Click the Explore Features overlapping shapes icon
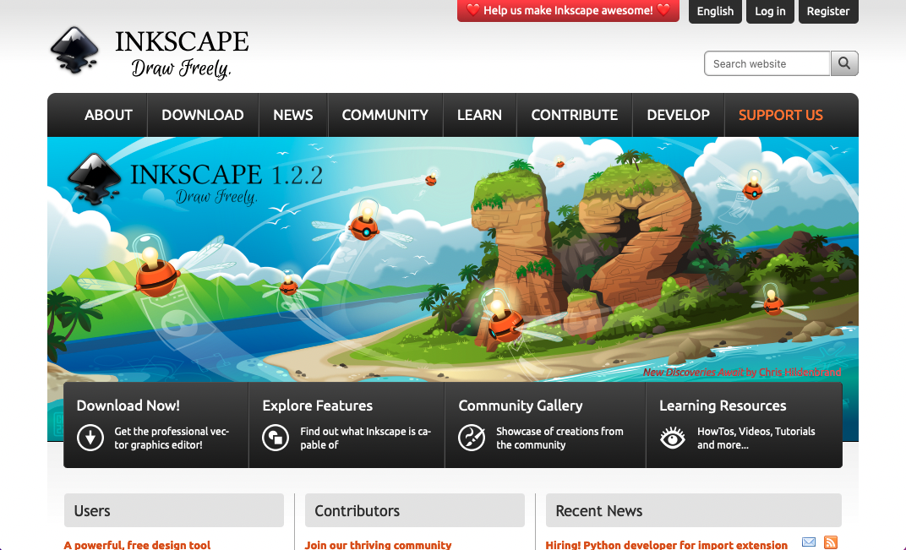The image size is (906, 550). tap(276, 438)
